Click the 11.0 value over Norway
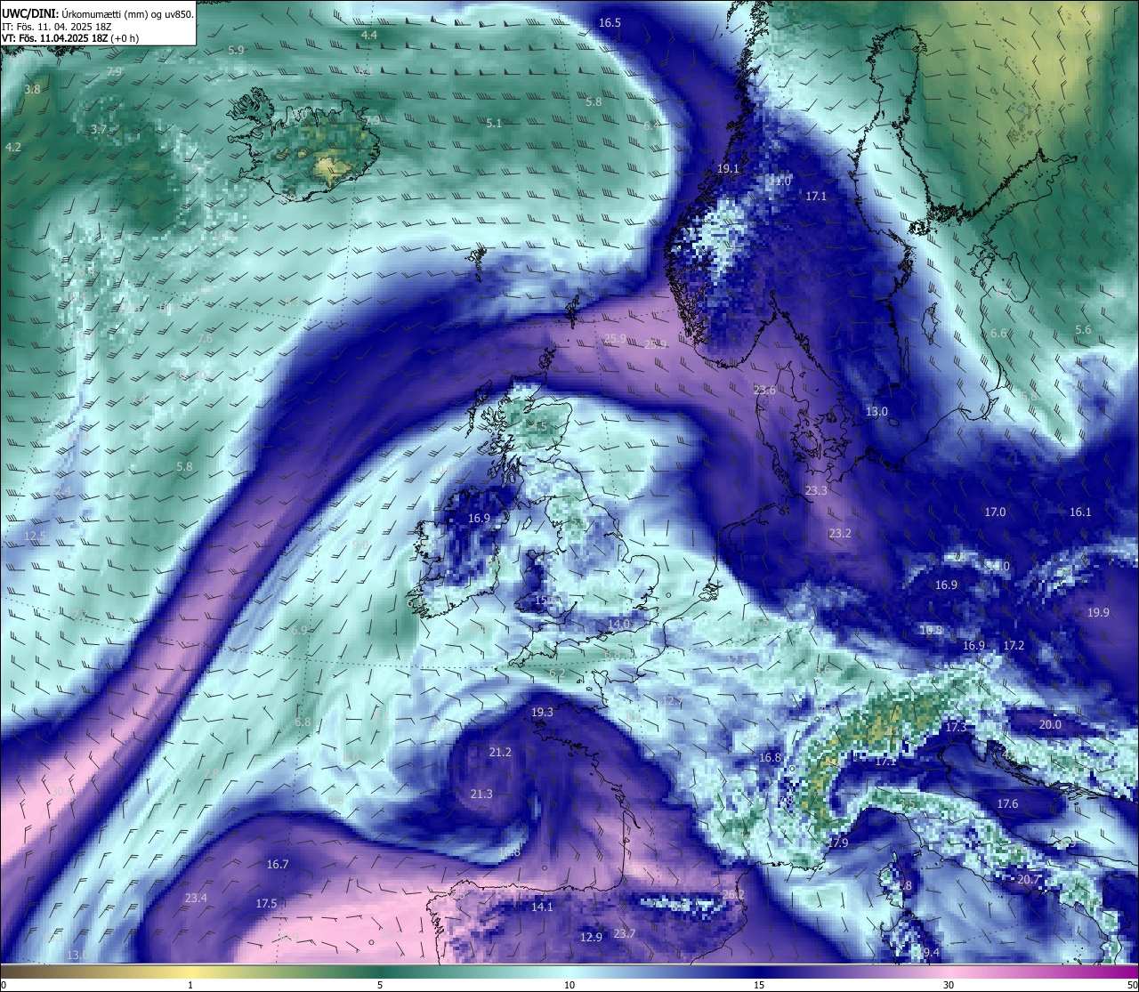 pyautogui.click(x=780, y=181)
